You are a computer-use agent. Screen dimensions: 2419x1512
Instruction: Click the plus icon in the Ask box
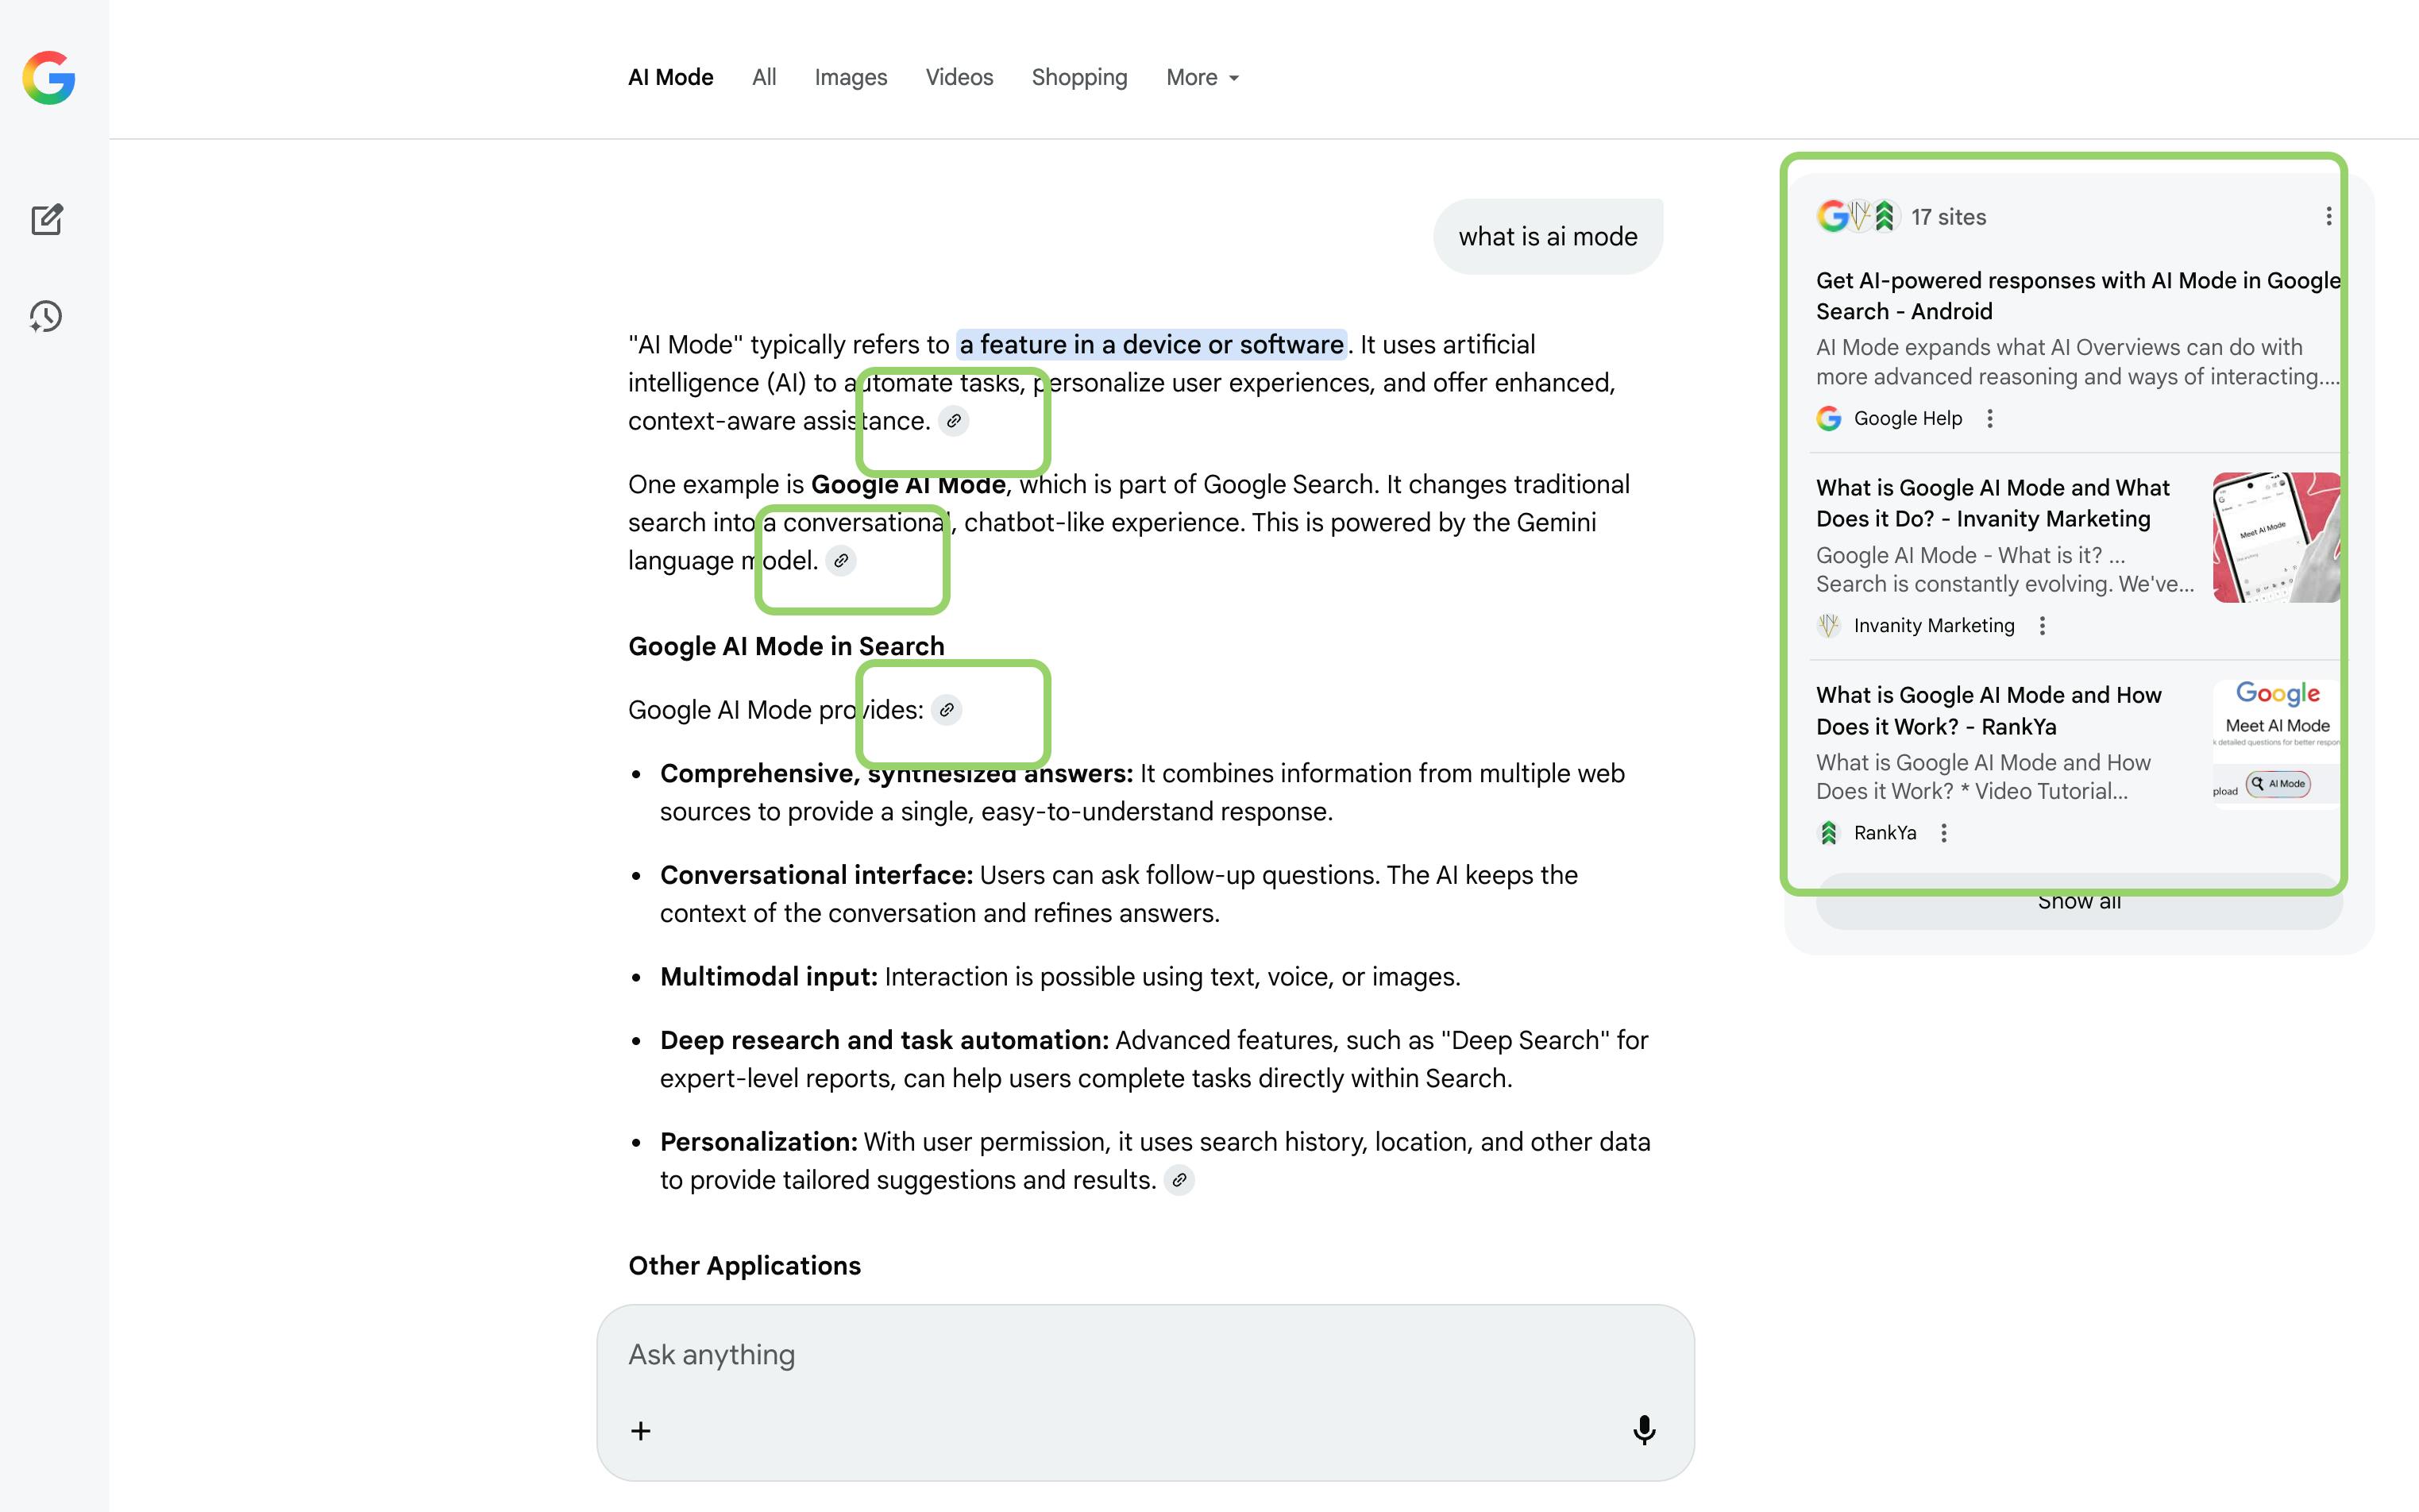(641, 1431)
